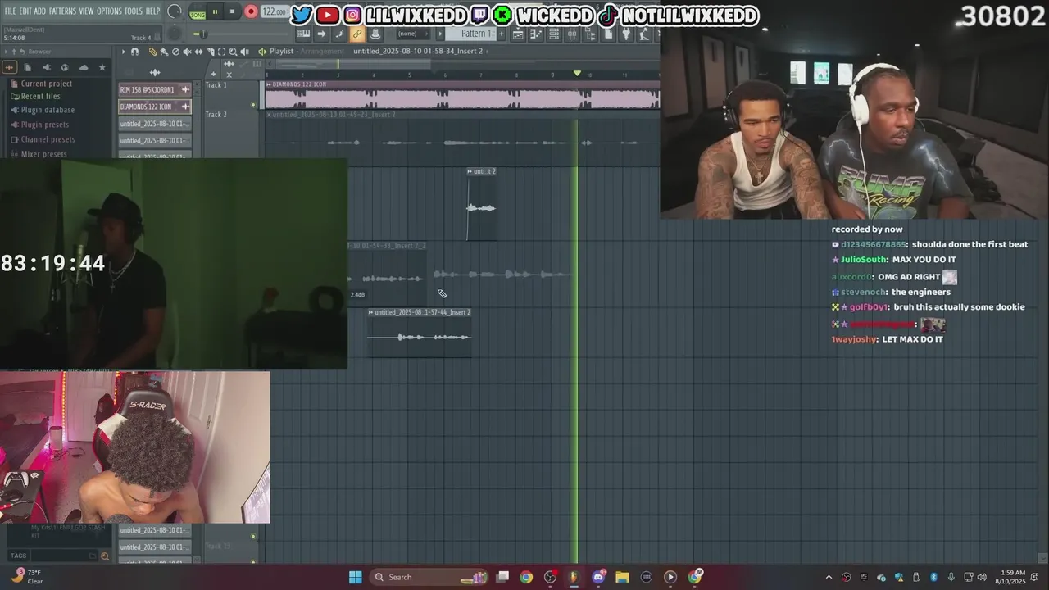Open the VIEW menu
Screen dimensions: 1049x590
[86, 11]
